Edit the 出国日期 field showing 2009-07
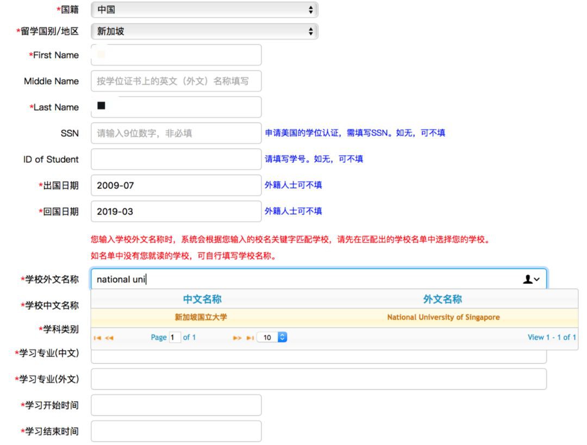The image size is (587, 445). pyautogui.click(x=176, y=186)
